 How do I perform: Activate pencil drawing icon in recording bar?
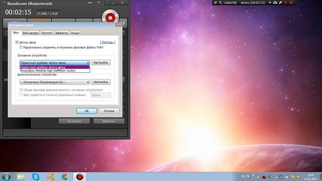coord(280,3)
